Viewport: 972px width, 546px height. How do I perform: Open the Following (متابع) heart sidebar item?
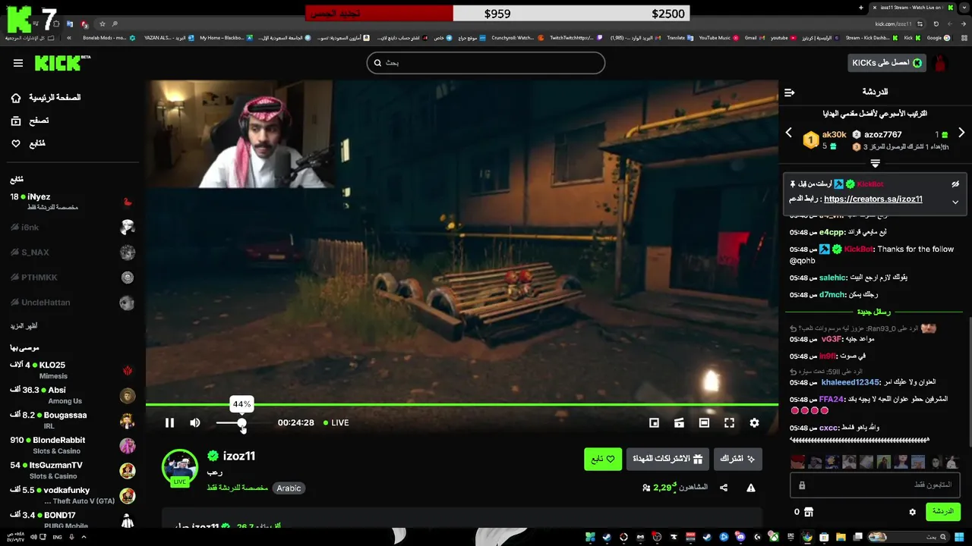(x=28, y=143)
